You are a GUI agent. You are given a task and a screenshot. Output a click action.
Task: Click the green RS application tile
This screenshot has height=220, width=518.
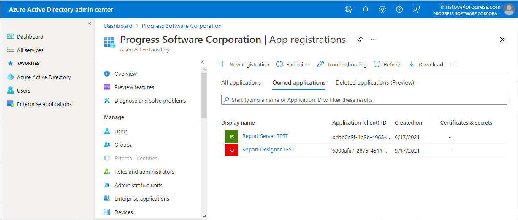(x=232, y=137)
